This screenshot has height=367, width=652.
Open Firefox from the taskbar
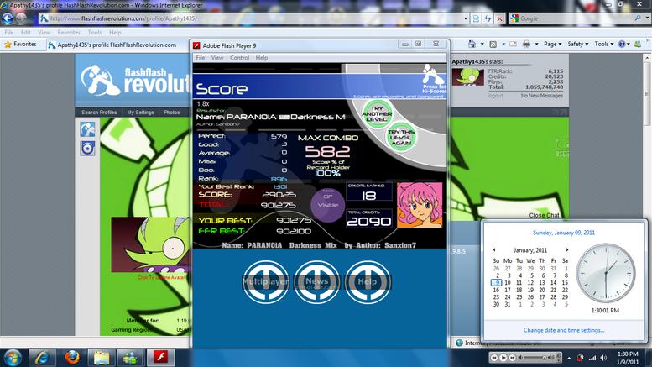[72, 357]
